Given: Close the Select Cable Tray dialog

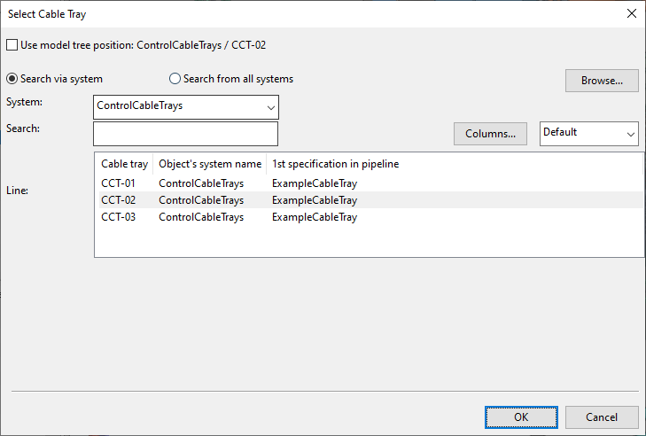Looking at the screenshot, I should (631, 13).
